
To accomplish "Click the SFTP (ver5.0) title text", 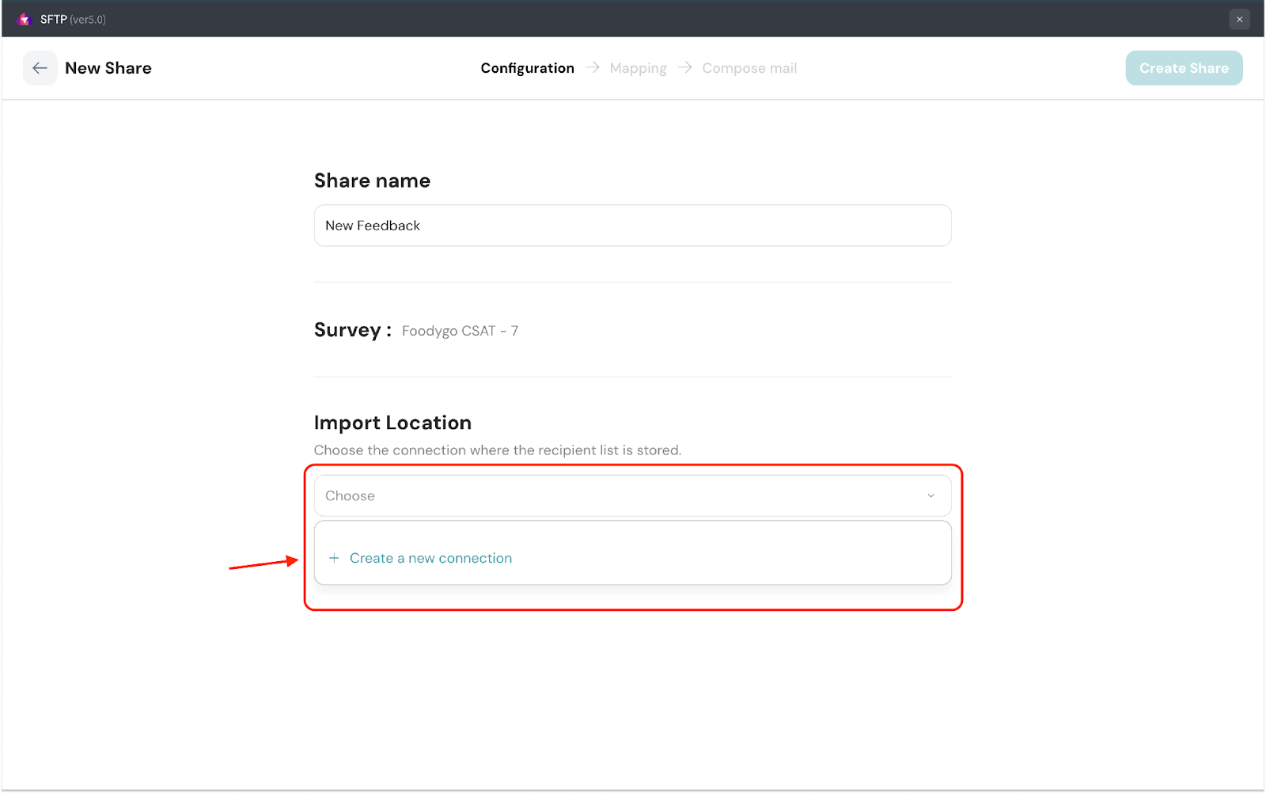I will click(73, 19).
